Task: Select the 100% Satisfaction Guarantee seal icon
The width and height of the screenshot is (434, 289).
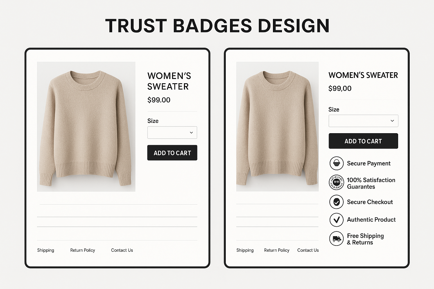Action: [x=336, y=182]
